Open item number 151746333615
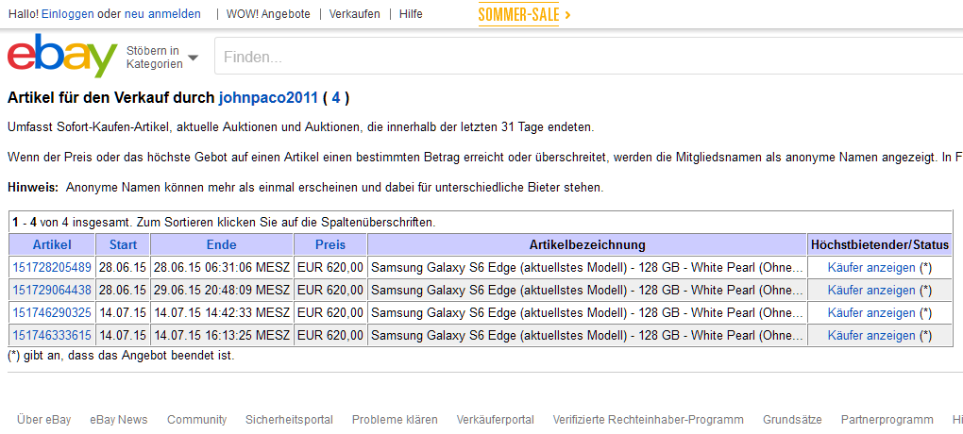Screen dimensions: 963x434 (52, 335)
